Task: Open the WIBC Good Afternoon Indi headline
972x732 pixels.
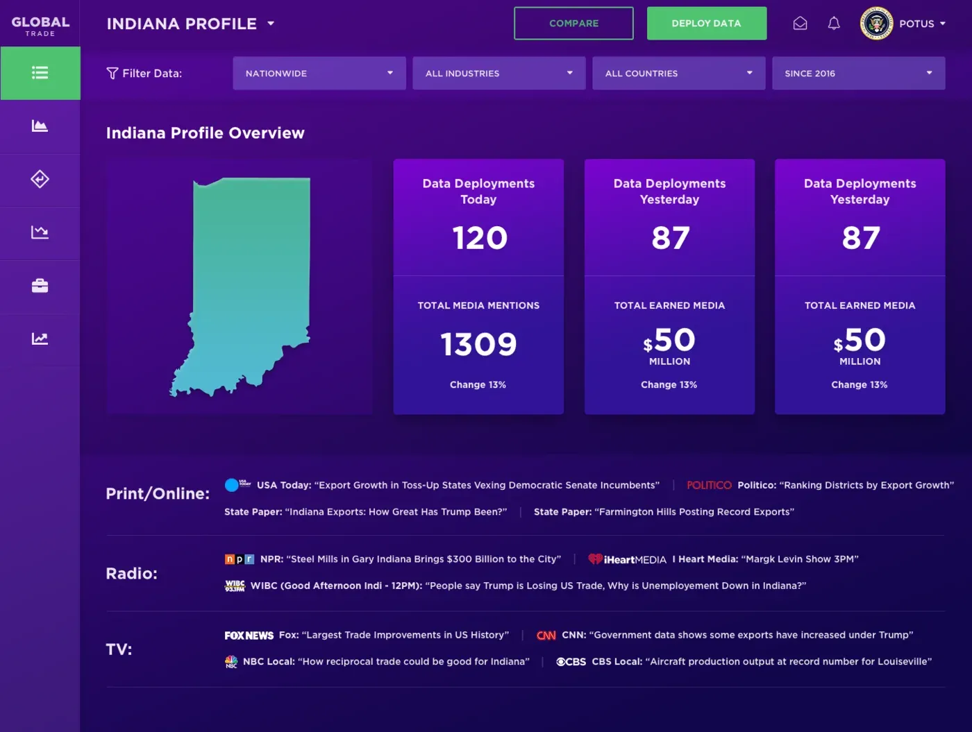Action: pos(528,586)
